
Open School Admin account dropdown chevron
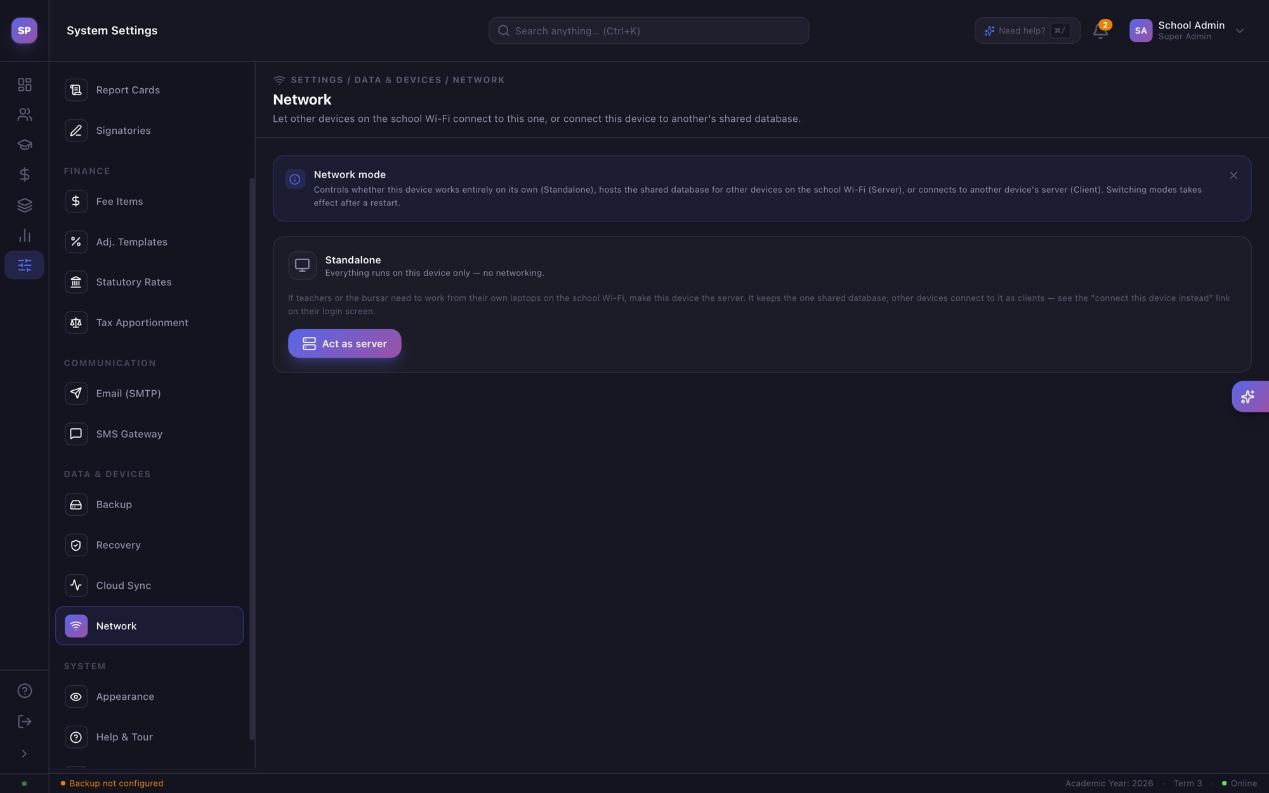pos(1239,30)
